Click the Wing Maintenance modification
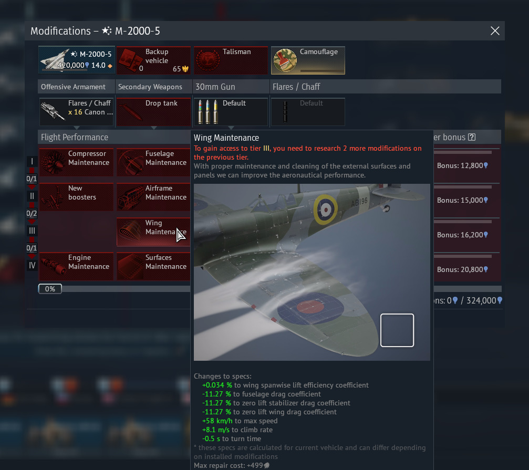The width and height of the screenshot is (529, 470). click(x=153, y=232)
